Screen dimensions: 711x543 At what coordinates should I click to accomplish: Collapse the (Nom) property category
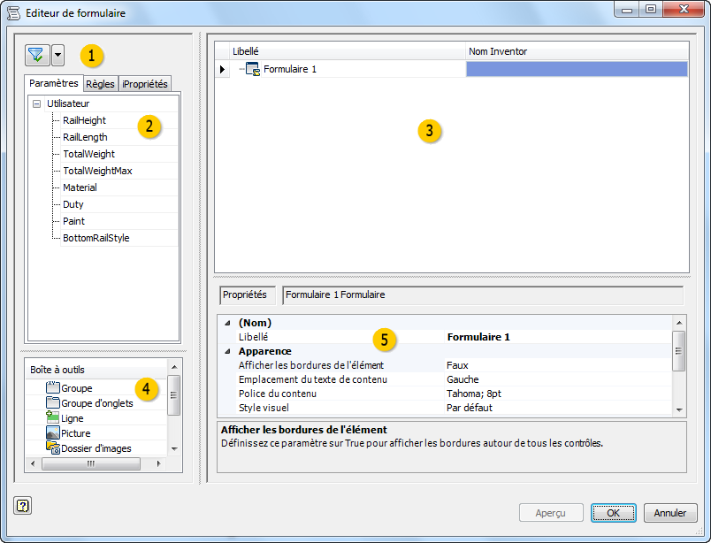point(227,323)
